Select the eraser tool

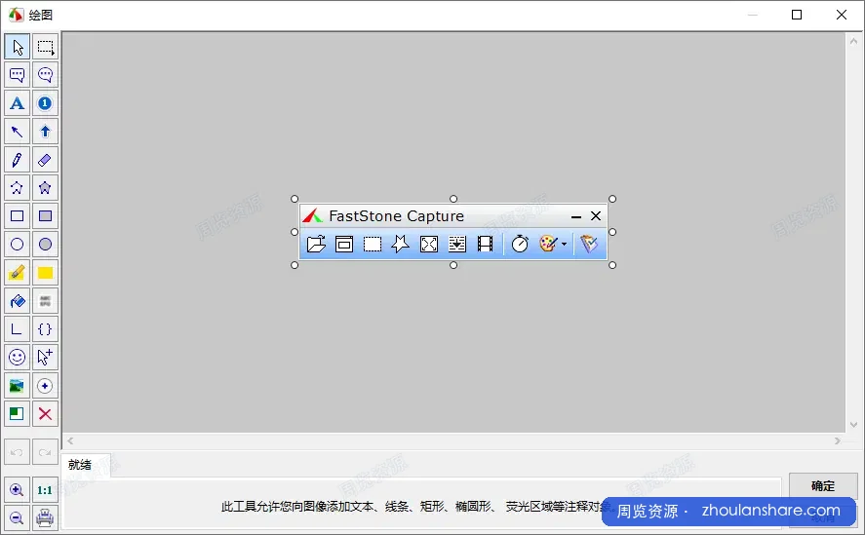point(45,160)
